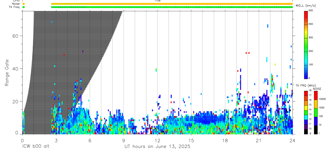Click the green segment of NOISE bar

click(316, 113)
